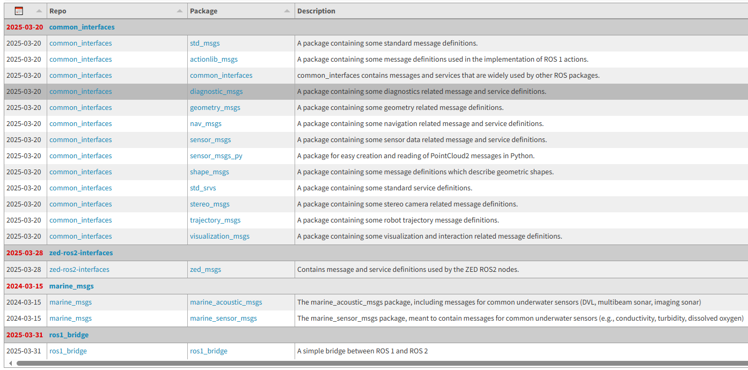Open the trajectory_msgs package link
This screenshot has height=370, width=748.
215,220
